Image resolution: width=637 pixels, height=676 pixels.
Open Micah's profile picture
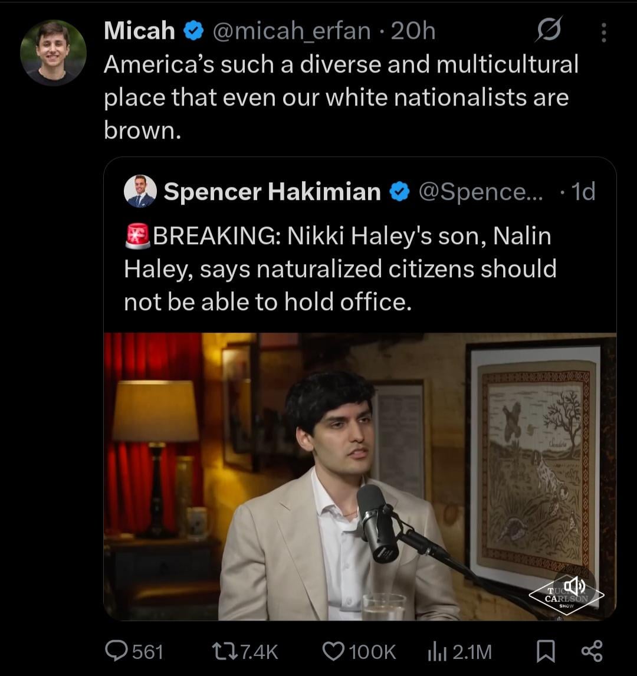(x=53, y=53)
